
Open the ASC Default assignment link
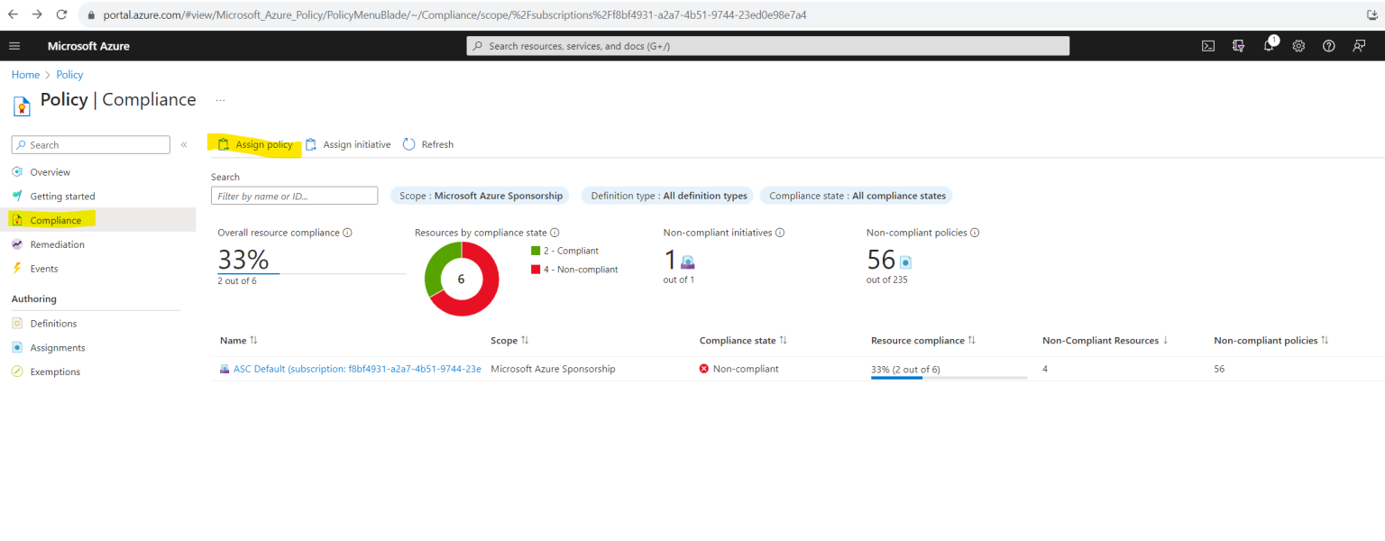click(350, 368)
